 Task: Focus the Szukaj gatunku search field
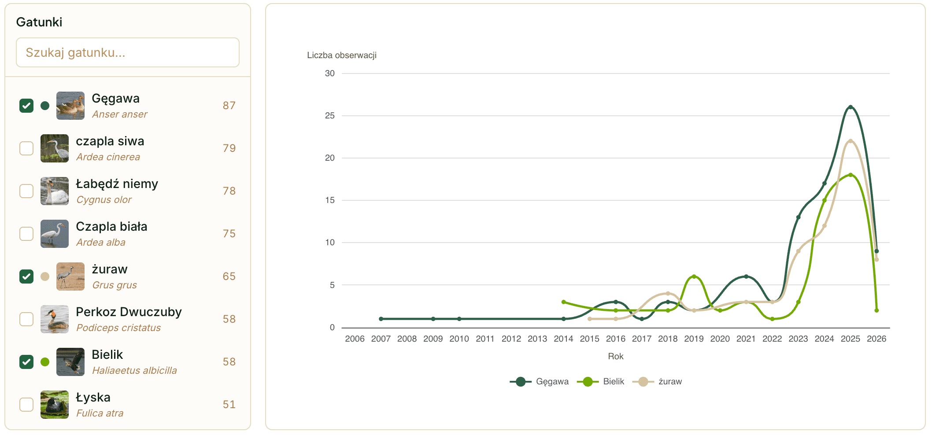[128, 52]
